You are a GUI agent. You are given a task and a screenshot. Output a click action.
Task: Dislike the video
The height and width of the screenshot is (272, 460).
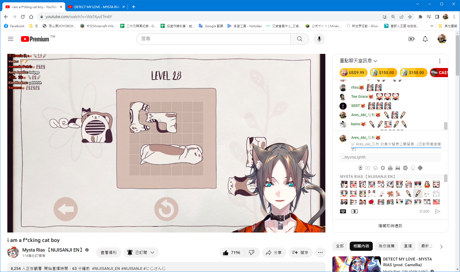(251, 253)
